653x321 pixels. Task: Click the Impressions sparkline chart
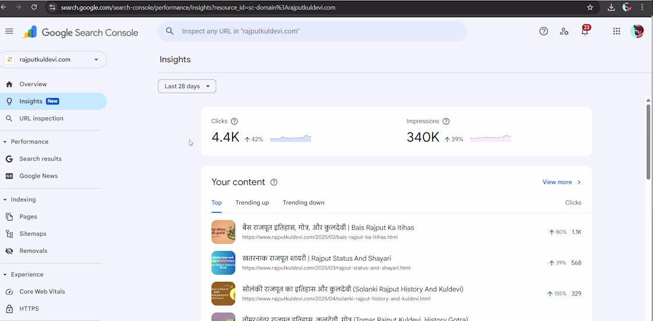click(x=490, y=138)
